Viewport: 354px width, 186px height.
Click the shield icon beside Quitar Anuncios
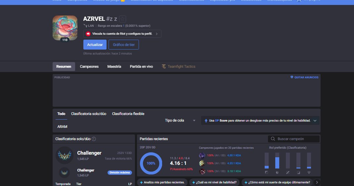coord(292,77)
